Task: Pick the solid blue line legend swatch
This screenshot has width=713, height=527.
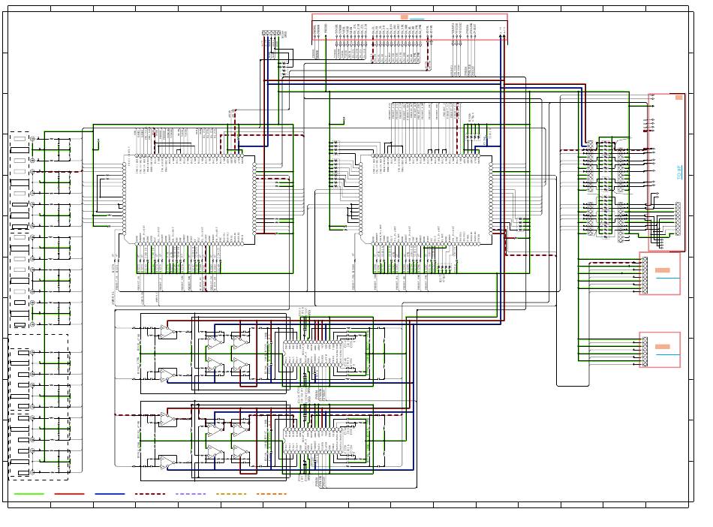Action: [x=110, y=494]
